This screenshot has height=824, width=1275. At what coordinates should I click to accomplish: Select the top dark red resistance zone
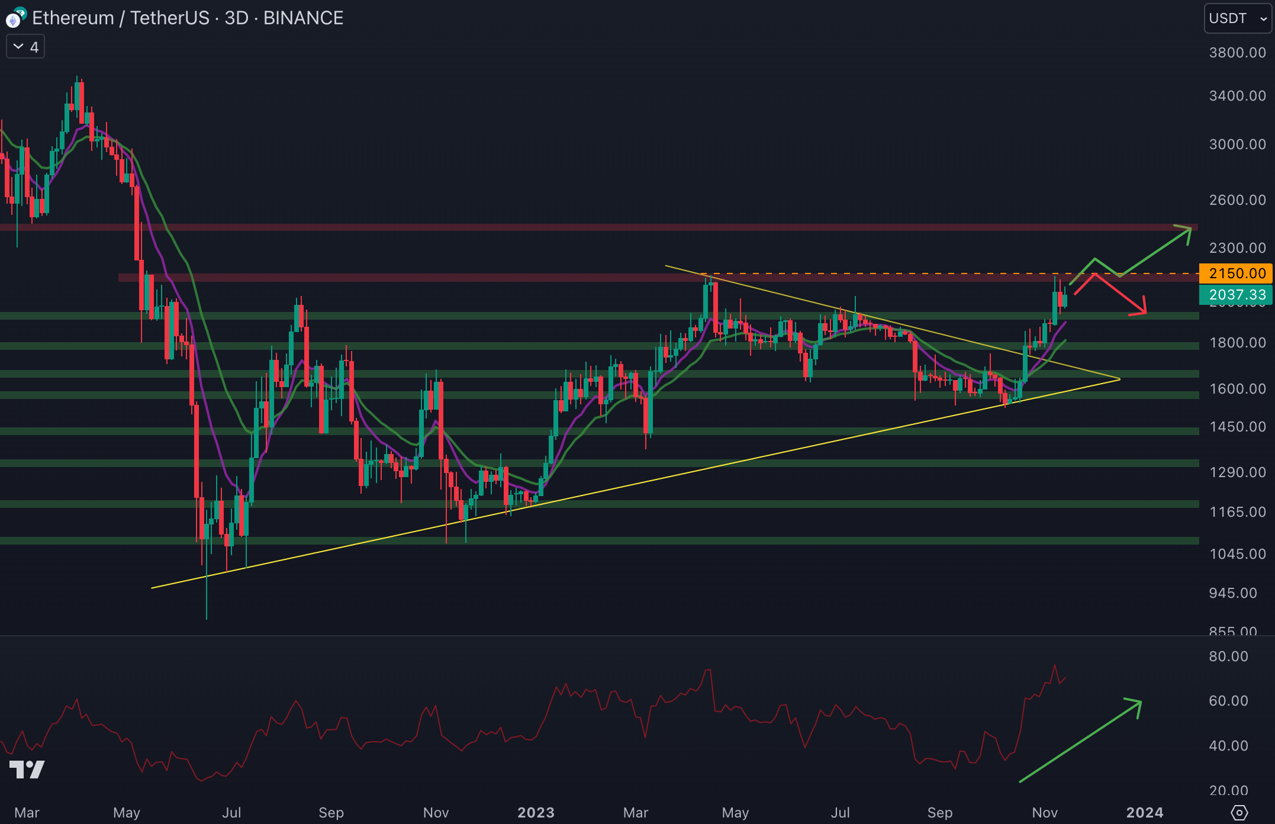592,227
